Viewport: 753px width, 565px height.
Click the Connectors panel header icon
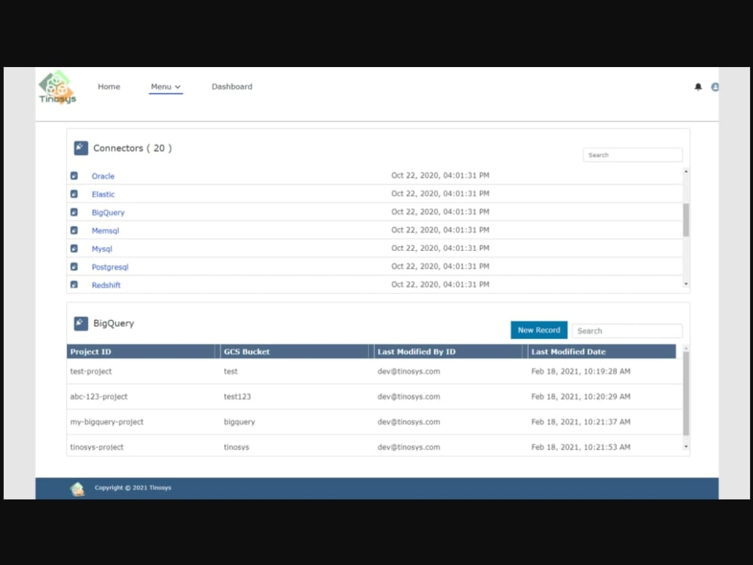(81, 148)
